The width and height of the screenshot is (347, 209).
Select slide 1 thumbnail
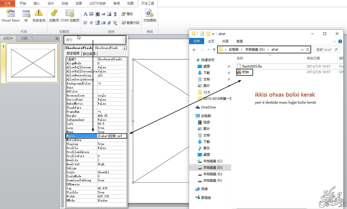[32, 63]
